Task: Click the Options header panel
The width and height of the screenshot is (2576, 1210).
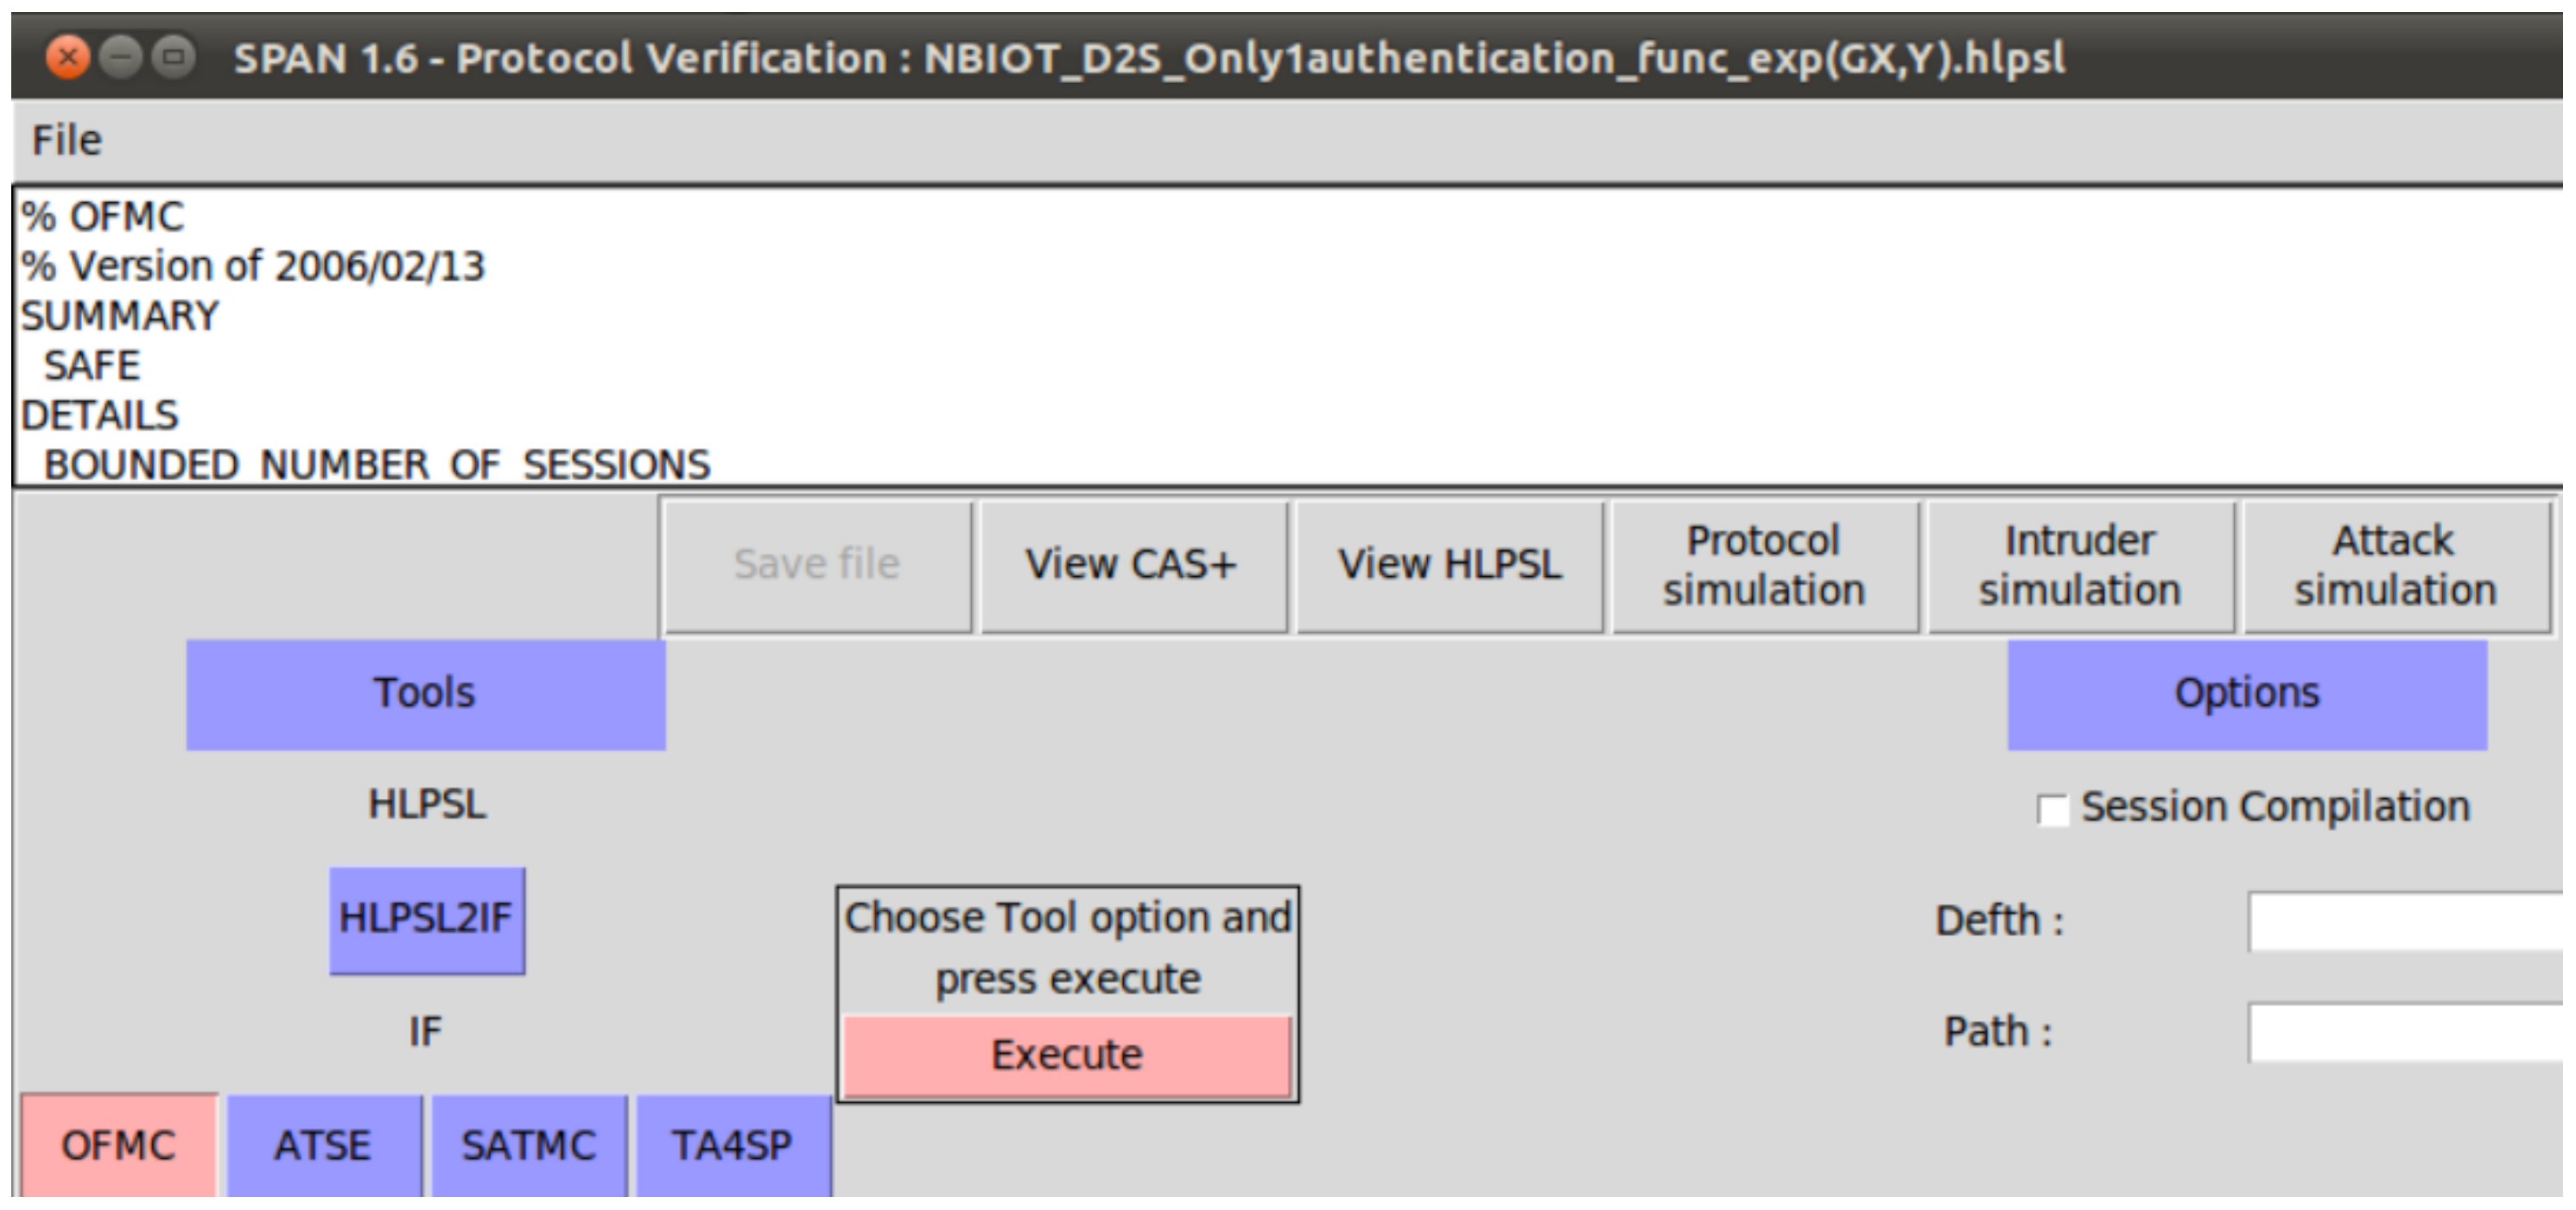Action: pos(2246,694)
